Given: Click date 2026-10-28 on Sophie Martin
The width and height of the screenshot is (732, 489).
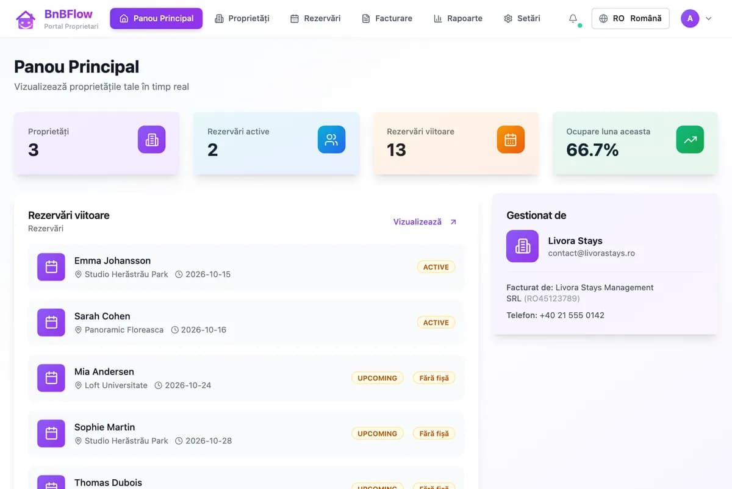Looking at the screenshot, I should pyautogui.click(x=209, y=441).
